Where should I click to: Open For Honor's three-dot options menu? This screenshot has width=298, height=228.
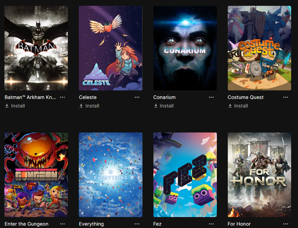[285, 224]
